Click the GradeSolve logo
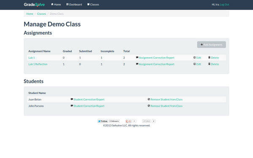Viewport: 253px width, 158px height. pos(34,5)
